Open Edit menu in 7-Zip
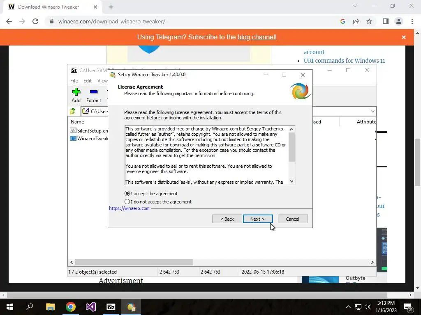Viewport: 421px width, 315px height. coord(88,81)
